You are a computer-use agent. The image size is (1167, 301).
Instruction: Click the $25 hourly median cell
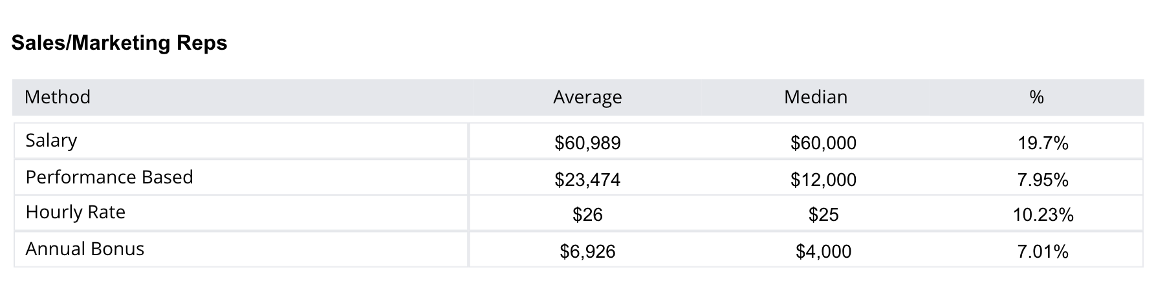click(823, 214)
